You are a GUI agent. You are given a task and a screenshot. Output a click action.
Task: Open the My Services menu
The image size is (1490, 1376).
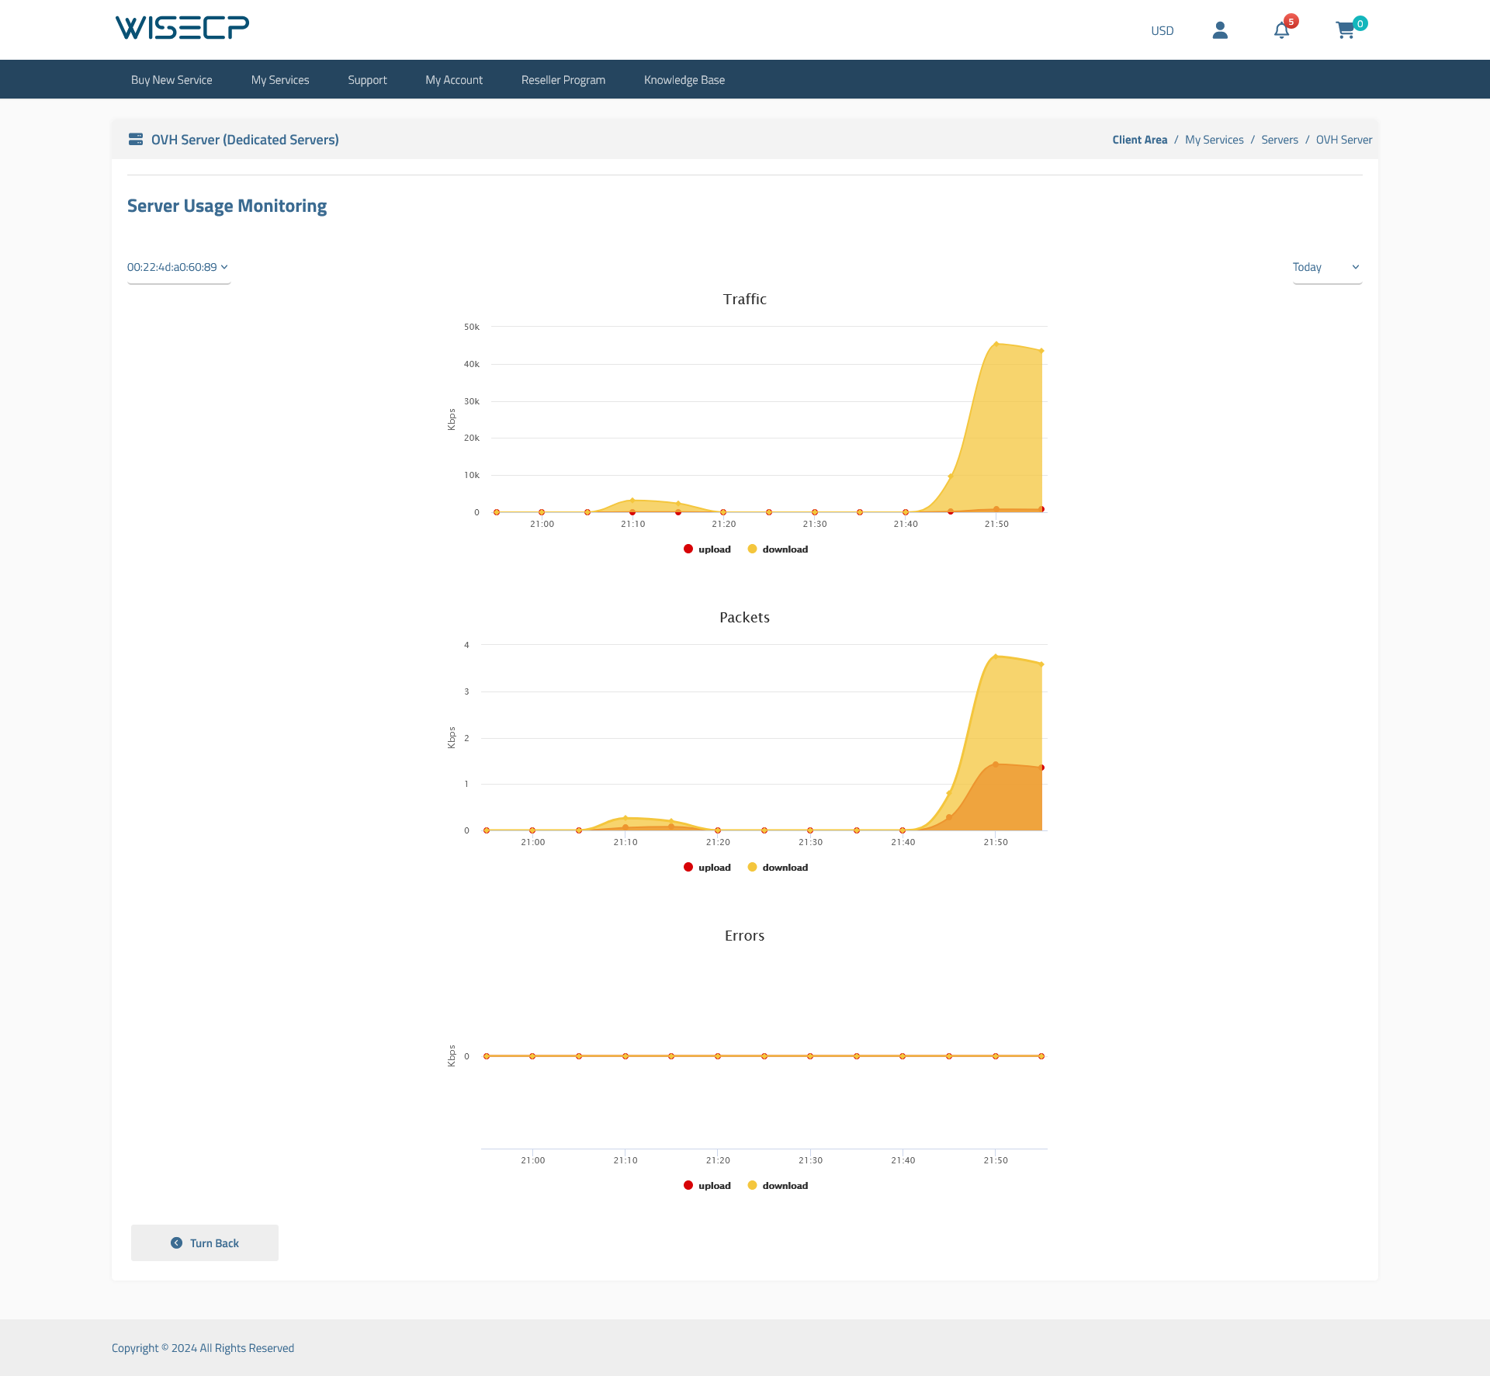pyautogui.click(x=280, y=80)
